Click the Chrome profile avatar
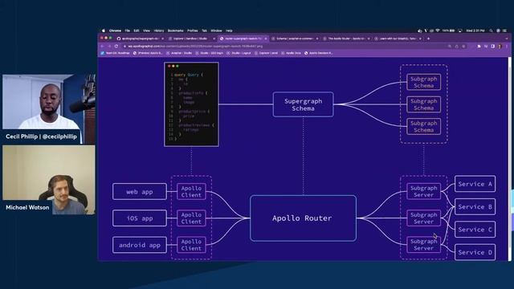 click(x=500, y=47)
